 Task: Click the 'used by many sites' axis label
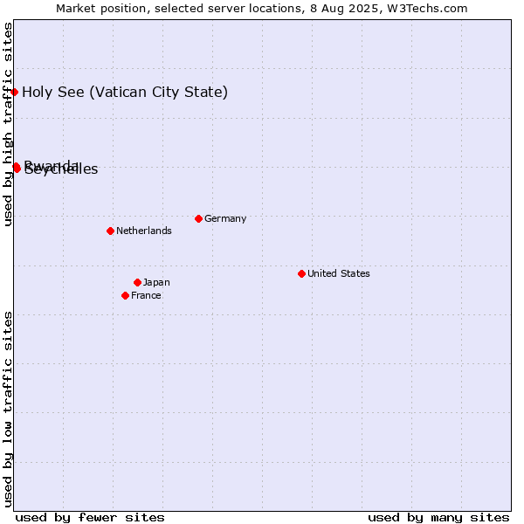point(438,518)
